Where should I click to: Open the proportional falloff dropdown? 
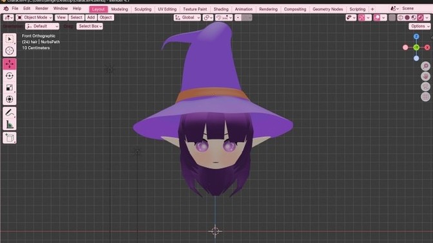coord(247,17)
